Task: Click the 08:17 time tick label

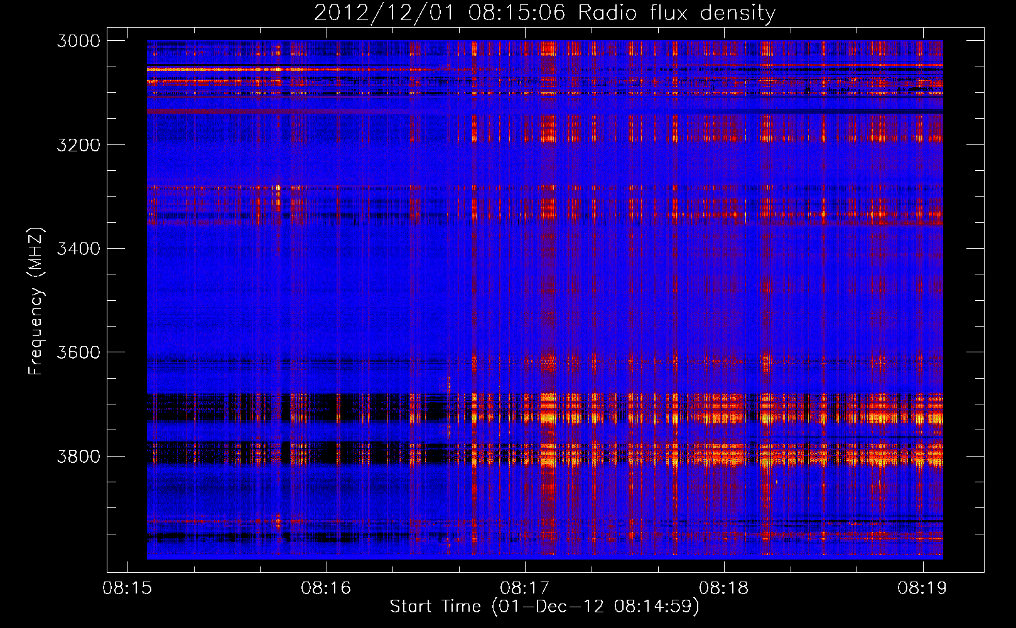Action: tap(525, 588)
